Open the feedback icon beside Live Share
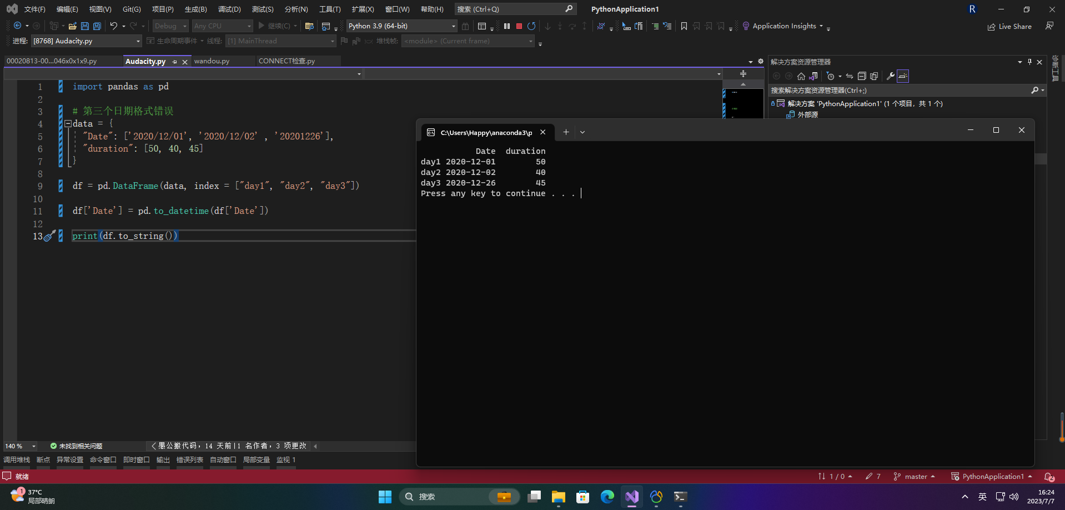The height and width of the screenshot is (510, 1065). pyautogui.click(x=1049, y=26)
